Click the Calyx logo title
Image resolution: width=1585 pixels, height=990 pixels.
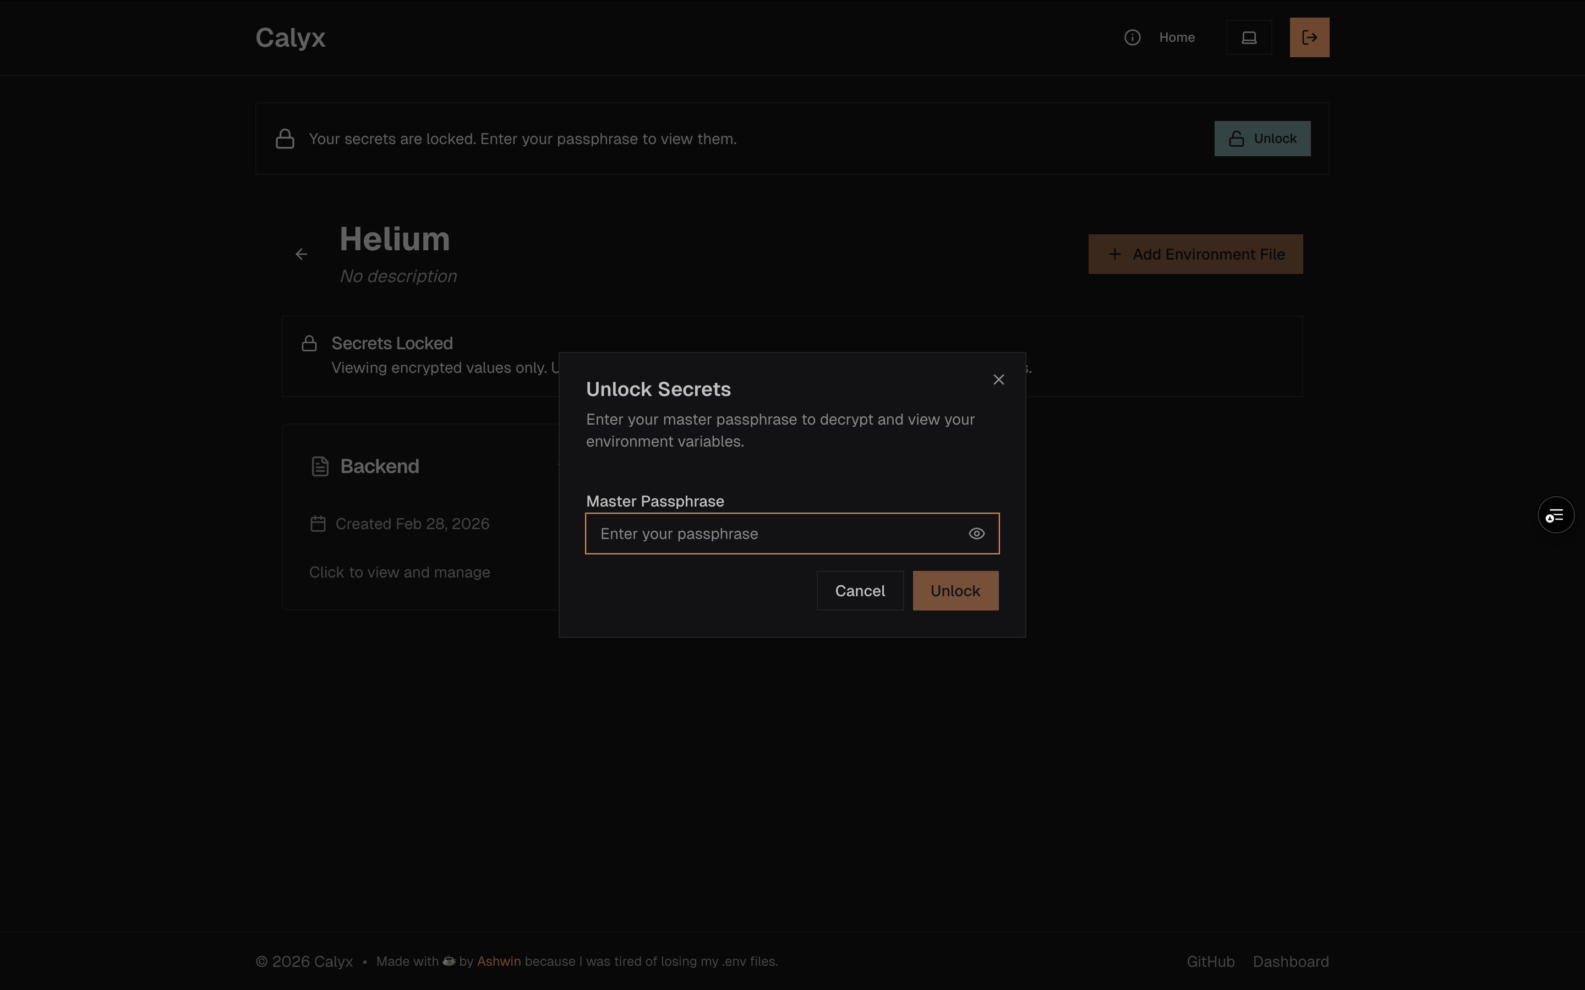(x=290, y=37)
